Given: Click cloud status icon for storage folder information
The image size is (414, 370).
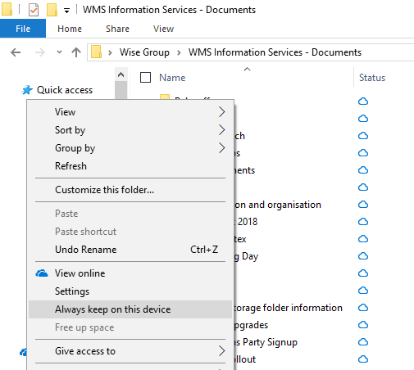Looking at the screenshot, I should (x=363, y=308).
